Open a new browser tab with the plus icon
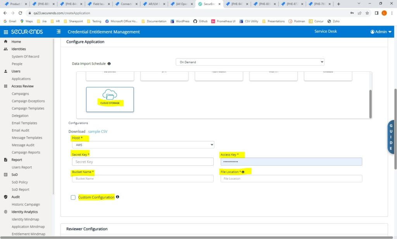 [x=338, y=4]
